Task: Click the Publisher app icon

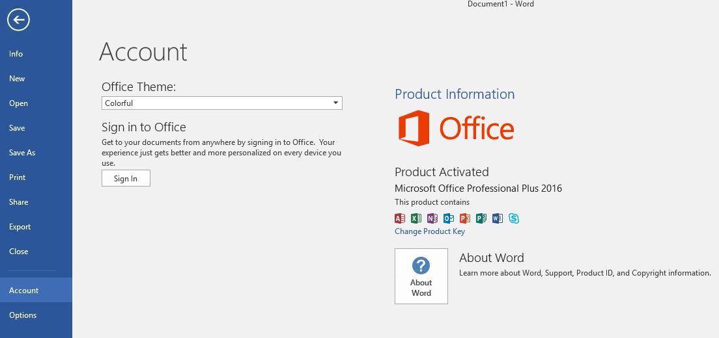Action: [x=481, y=218]
